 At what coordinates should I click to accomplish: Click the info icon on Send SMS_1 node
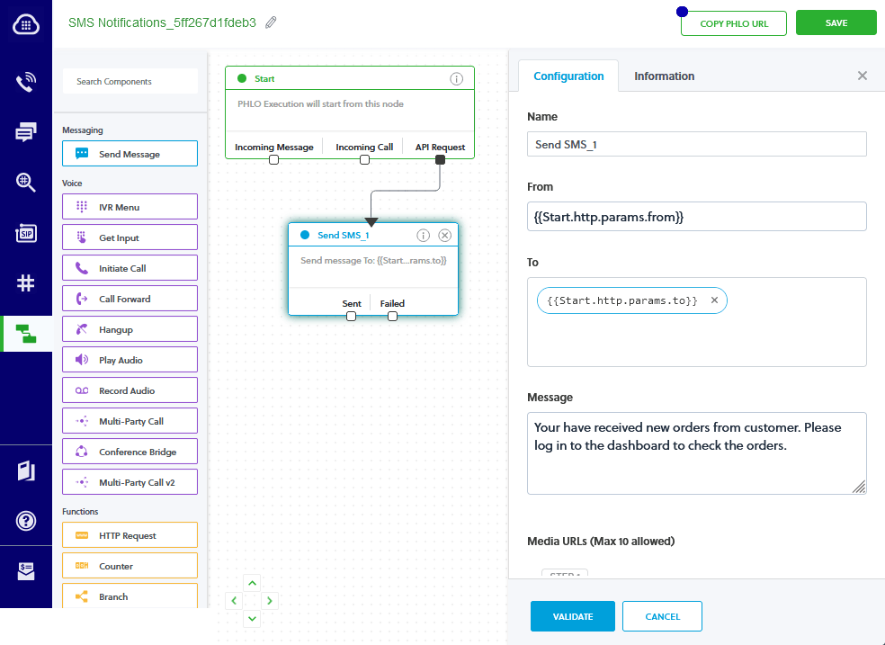423,235
